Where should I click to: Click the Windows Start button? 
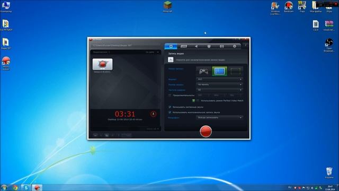(x=4, y=187)
